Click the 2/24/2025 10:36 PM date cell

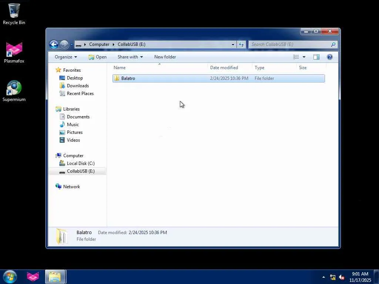(229, 78)
